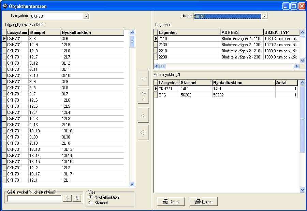
Task: Sort available keys by Låssystem column header
Action: [17, 32]
